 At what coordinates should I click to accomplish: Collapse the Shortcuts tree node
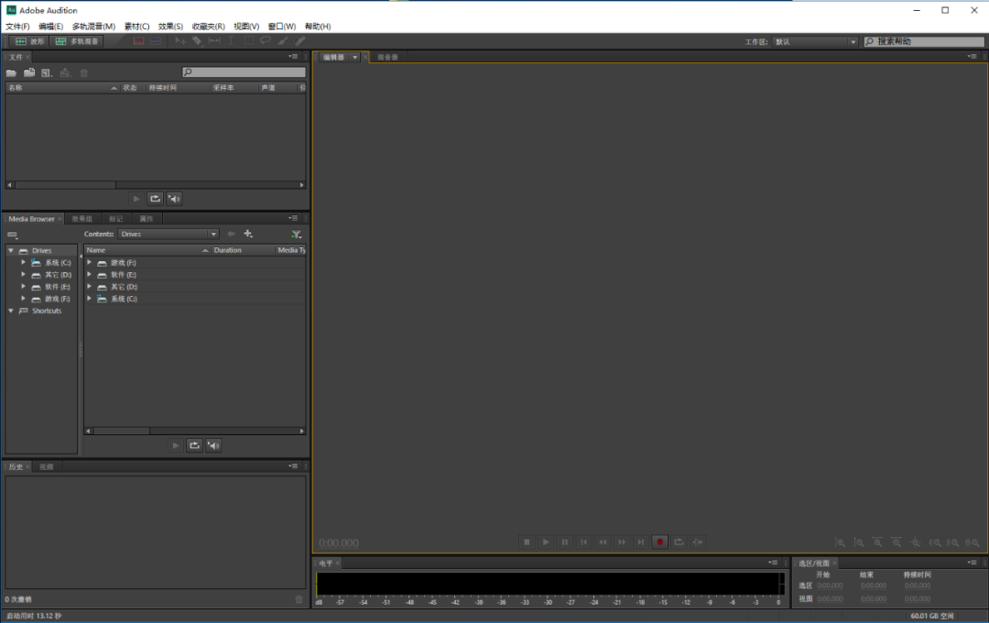coord(11,311)
